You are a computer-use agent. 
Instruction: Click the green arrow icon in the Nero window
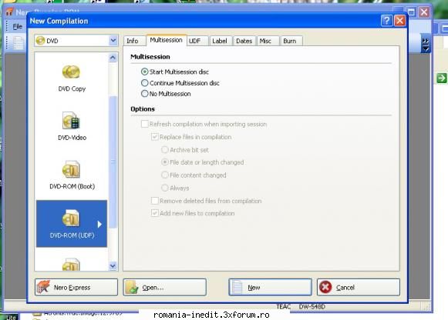point(441,78)
